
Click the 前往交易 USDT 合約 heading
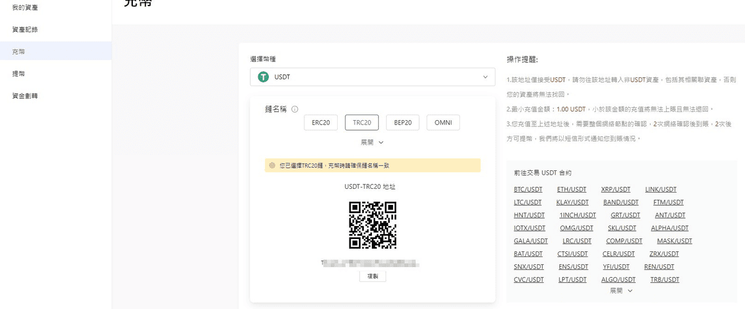542,173
